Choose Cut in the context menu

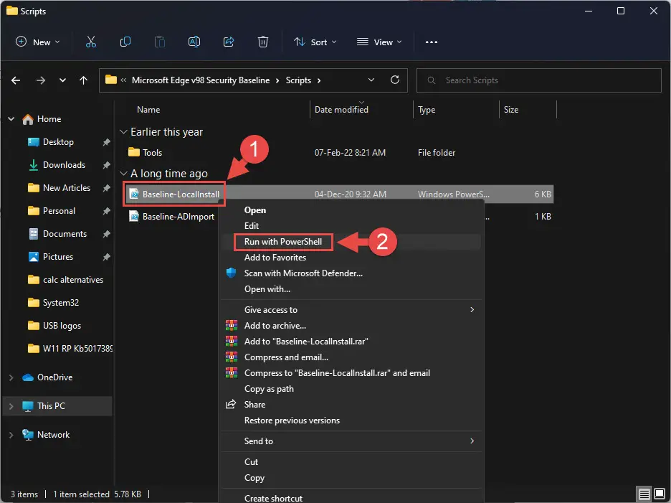(x=351, y=462)
